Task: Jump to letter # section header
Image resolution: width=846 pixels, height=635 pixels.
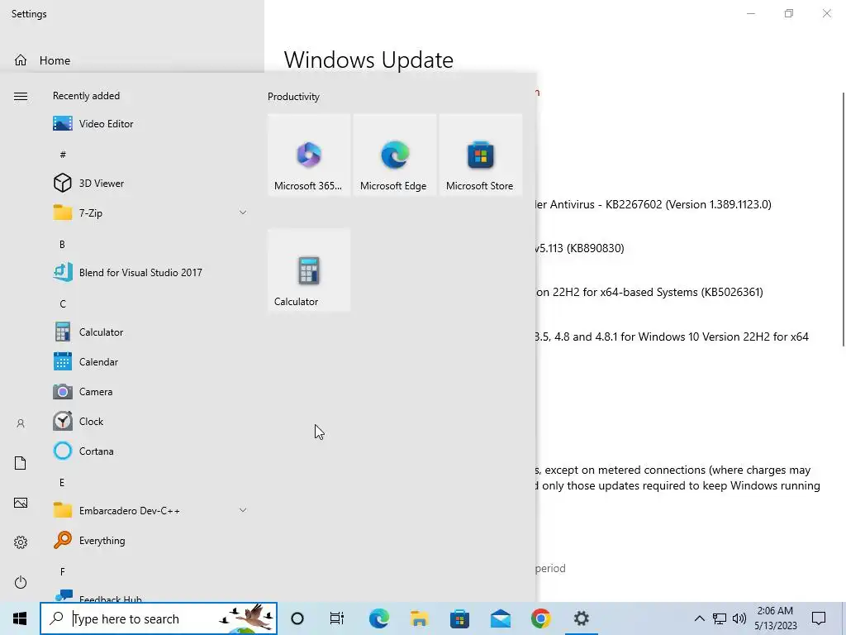Action: pos(63,155)
